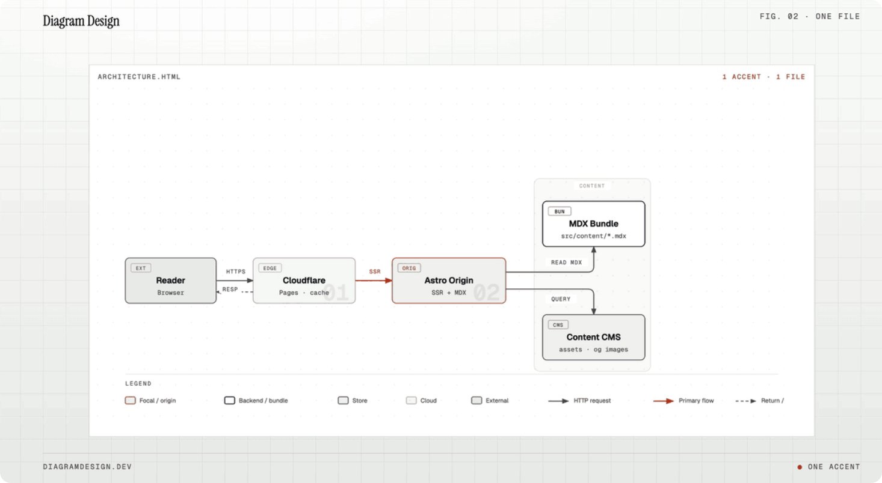Click the red Primary flow legend arrow
Viewport: 882px width, 483px height.
(664, 401)
